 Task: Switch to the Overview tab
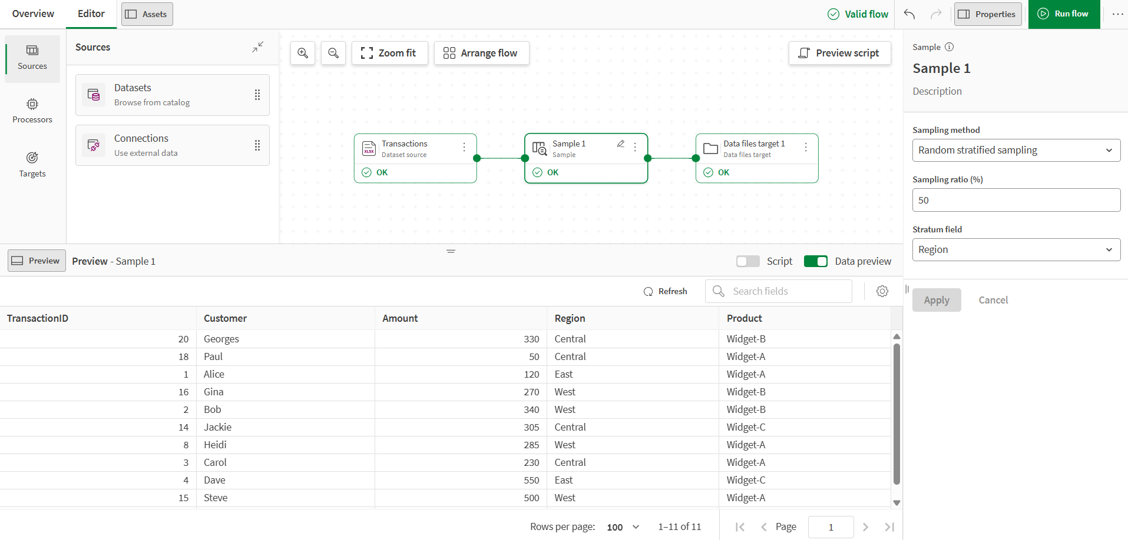coord(33,14)
